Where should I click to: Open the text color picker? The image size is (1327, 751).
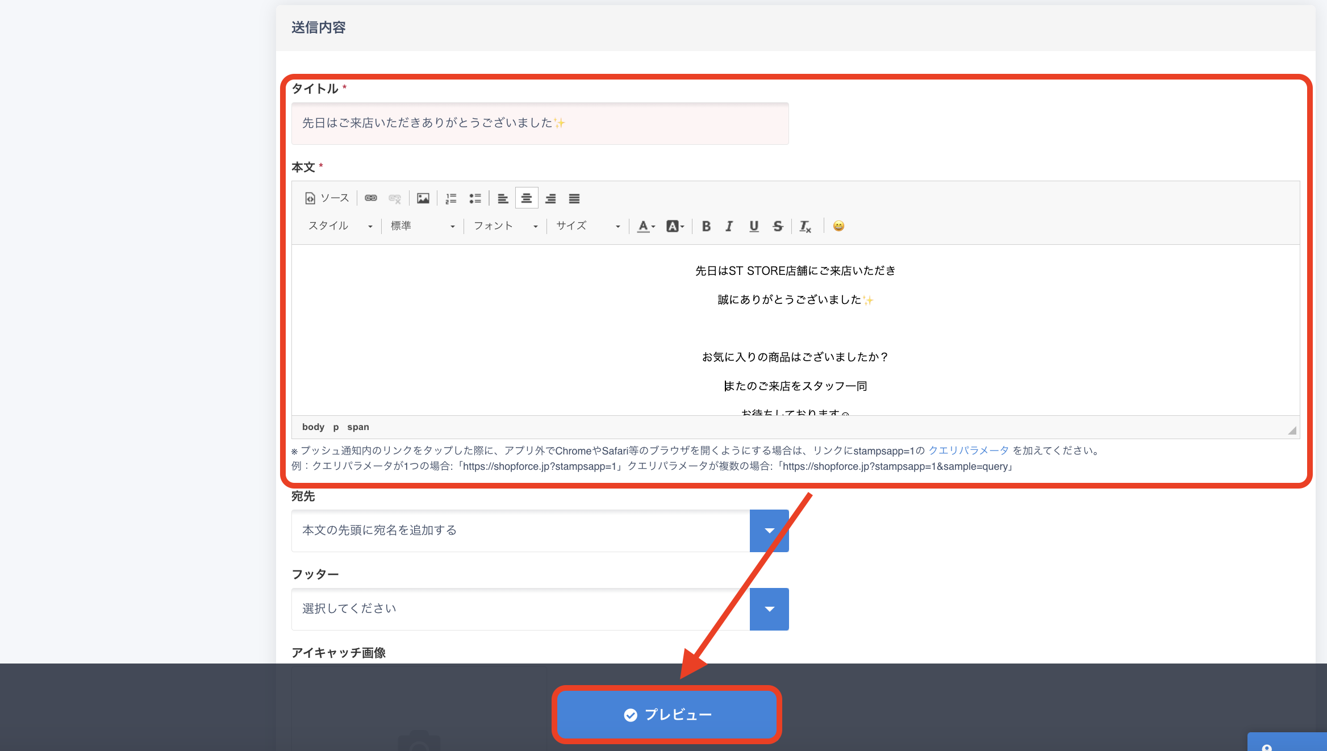(646, 226)
